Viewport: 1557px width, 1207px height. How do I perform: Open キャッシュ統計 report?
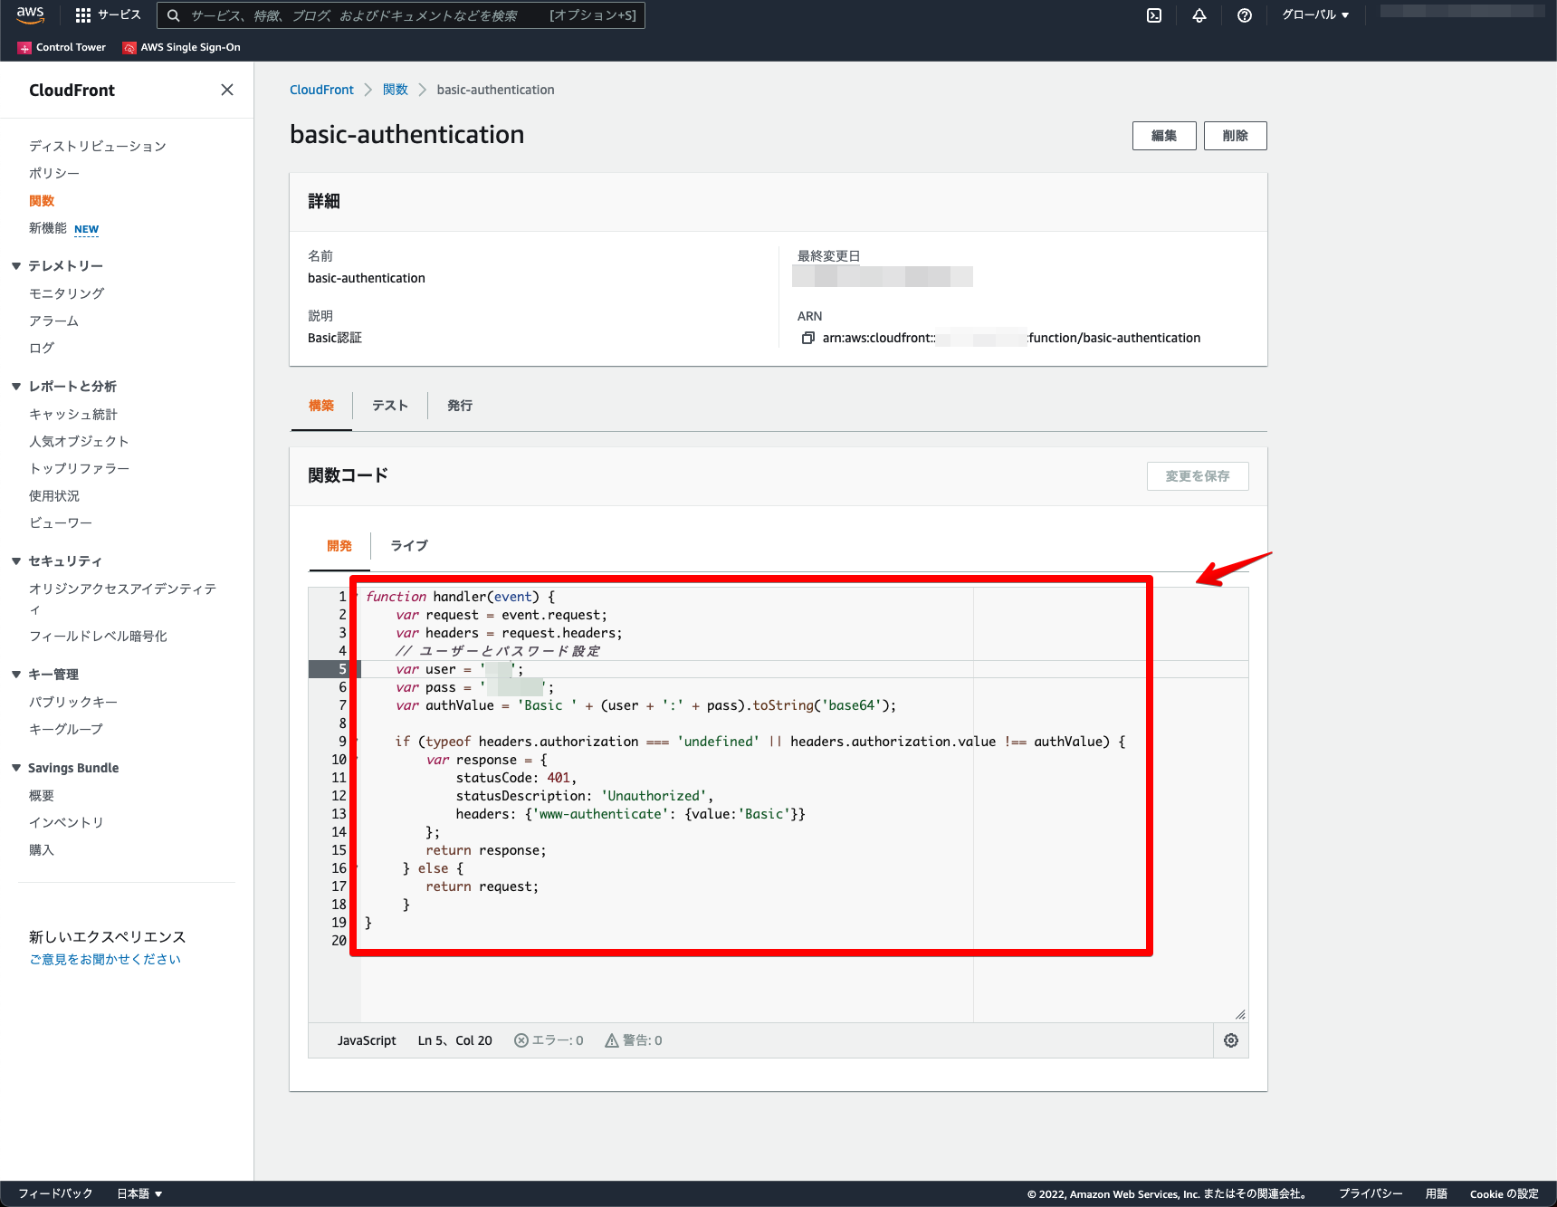coord(73,414)
